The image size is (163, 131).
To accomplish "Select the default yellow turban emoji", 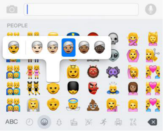I will 14,47.
